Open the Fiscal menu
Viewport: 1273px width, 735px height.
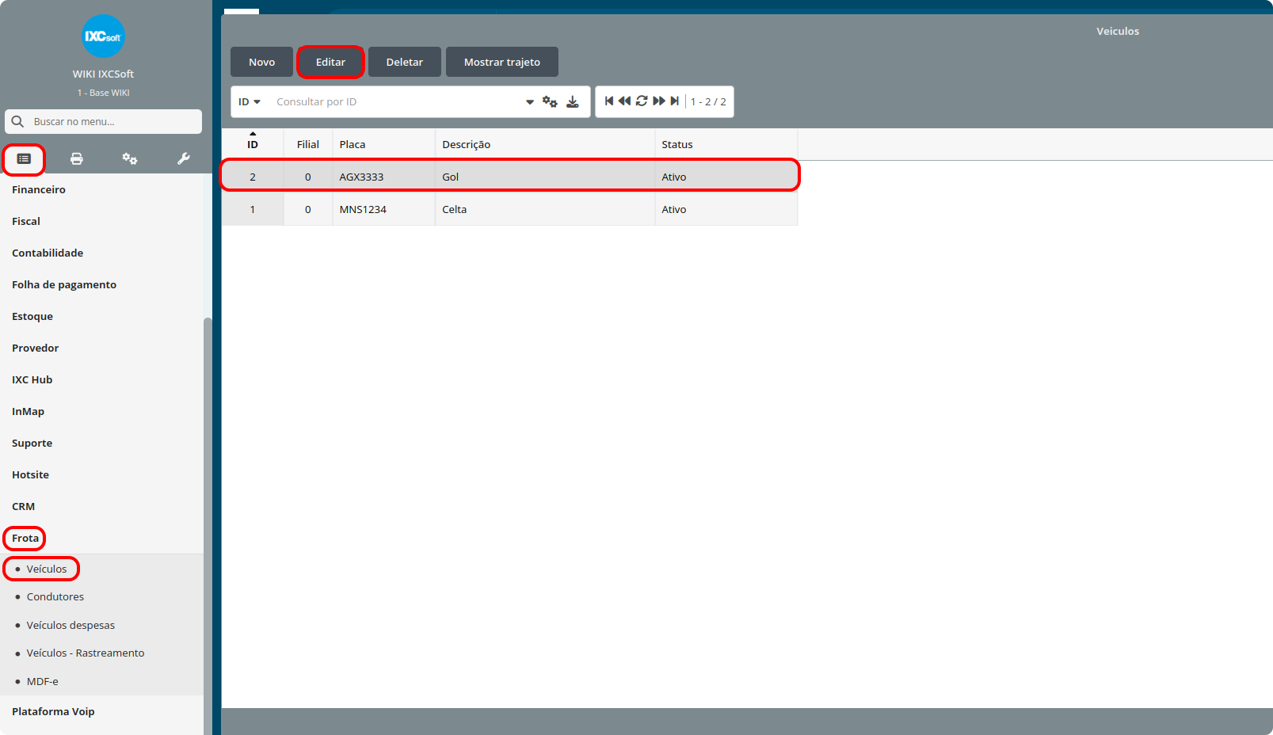tap(26, 221)
